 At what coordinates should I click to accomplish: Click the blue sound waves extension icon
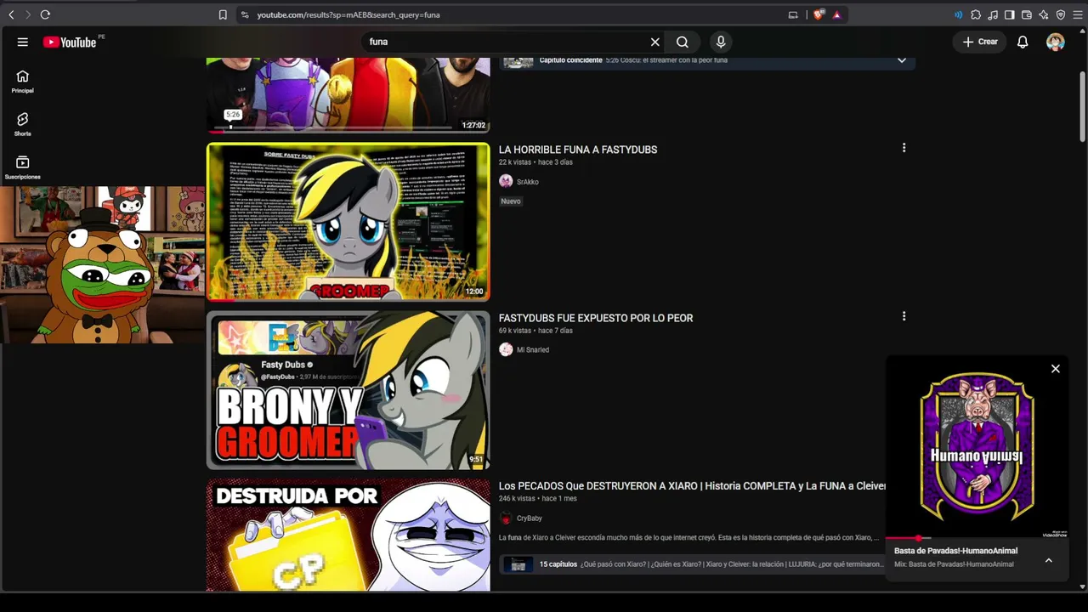(x=958, y=14)
